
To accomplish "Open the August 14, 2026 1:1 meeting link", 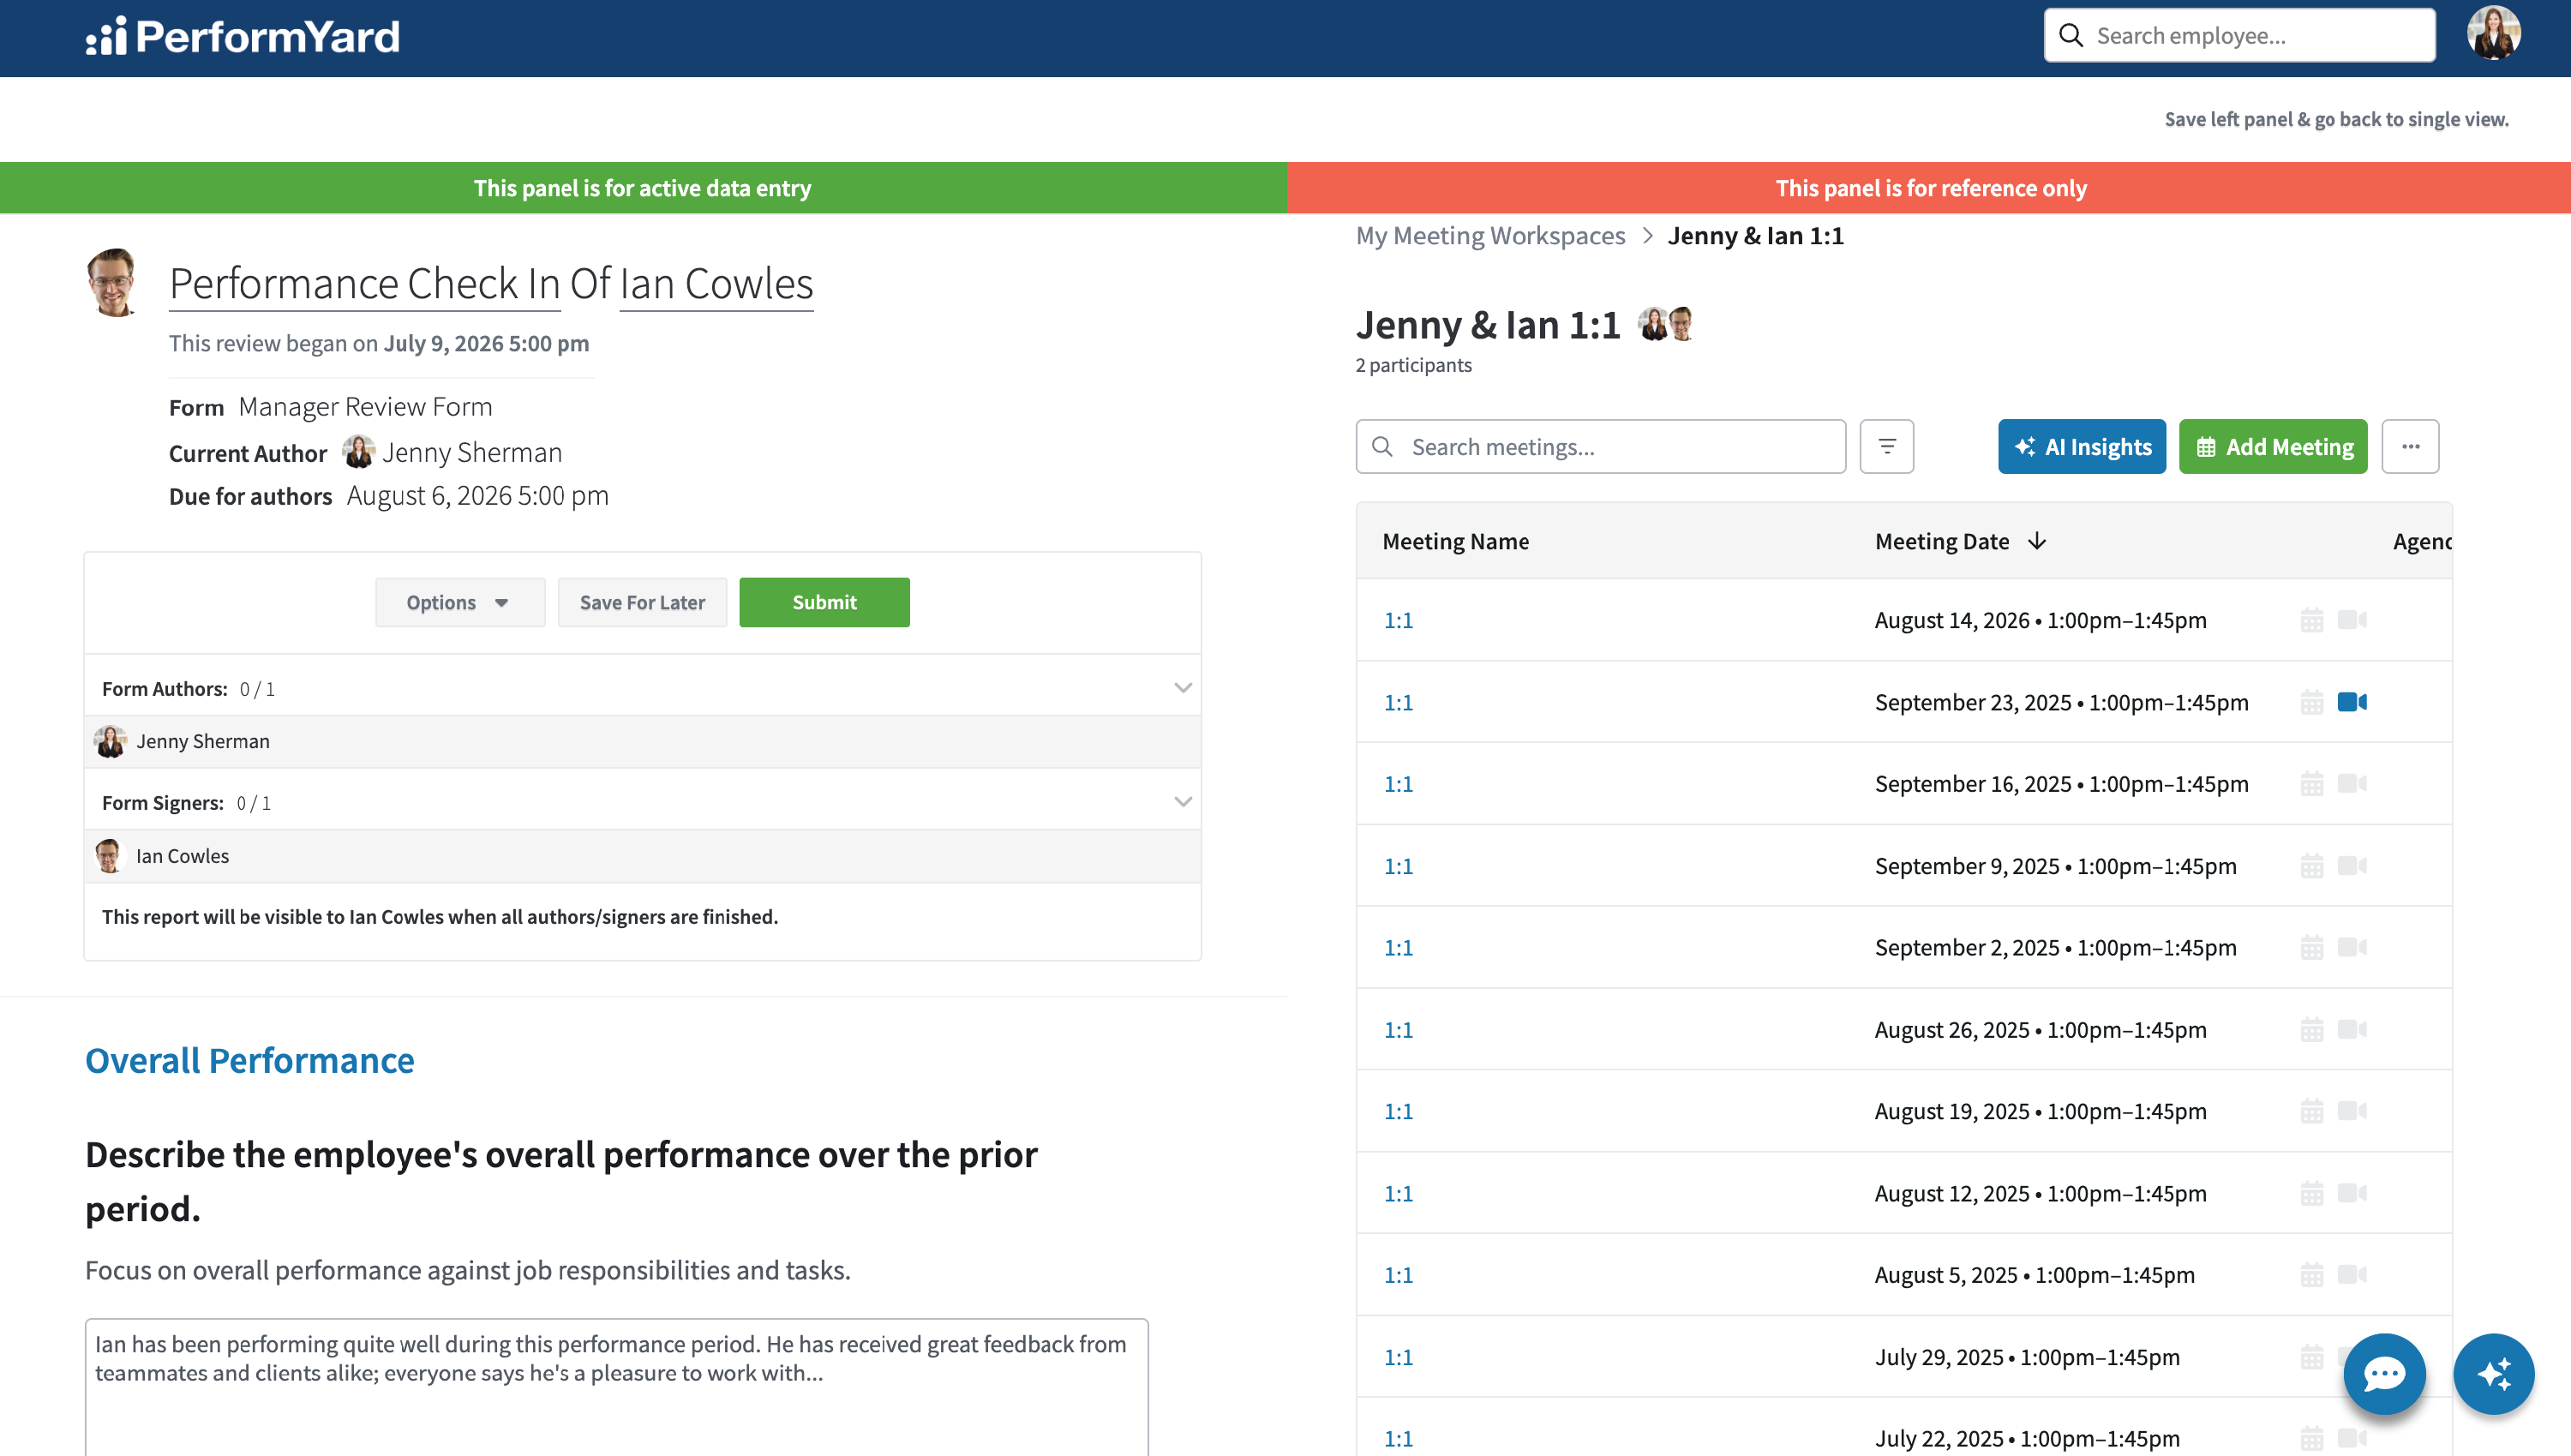I will (1398, 620).
